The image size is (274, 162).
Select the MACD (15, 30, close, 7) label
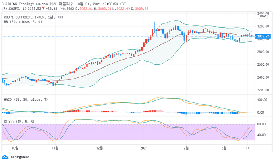pyautogui.click(x=26, y=100)
